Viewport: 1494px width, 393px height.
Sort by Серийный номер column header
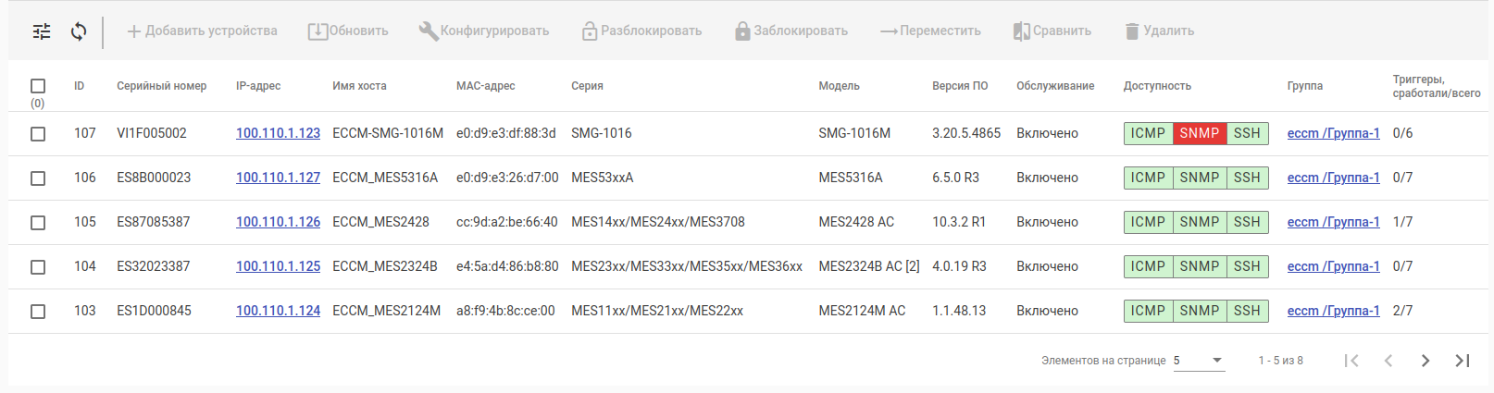(x=161, y=86)
